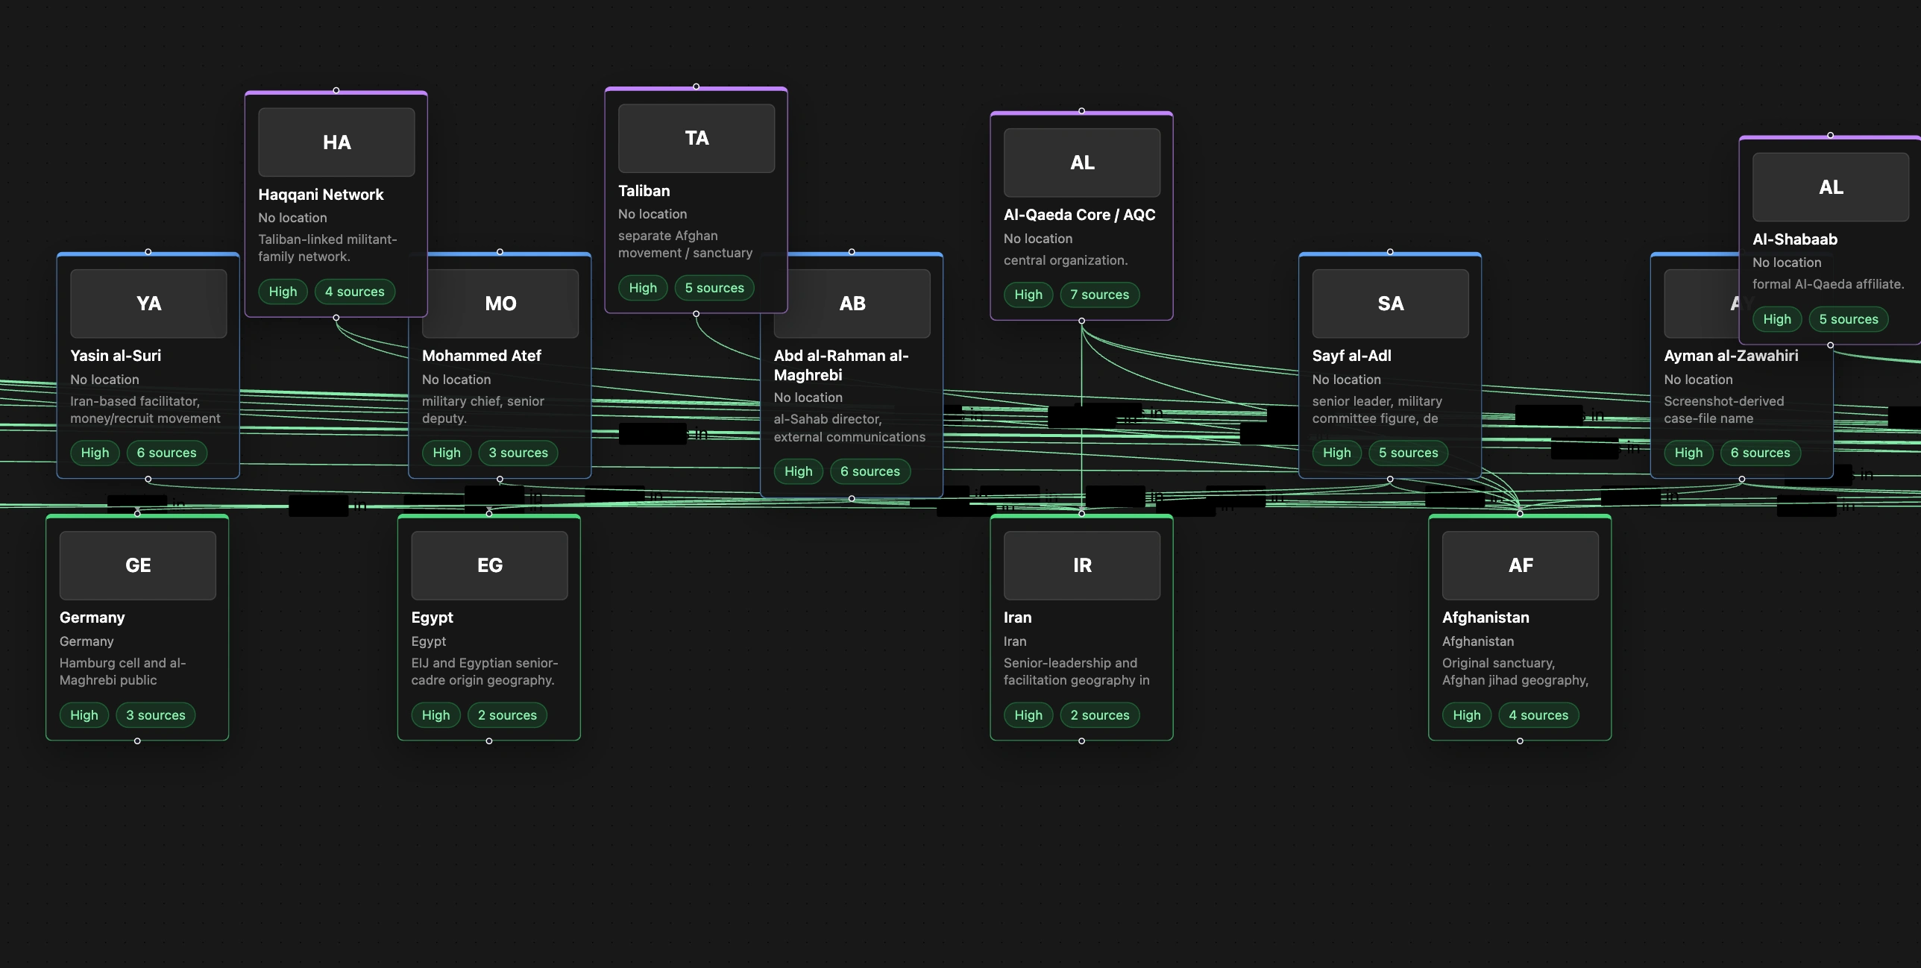Click the High badge on Germany card
This screenshot has width=1921, height=968.
(84, 715)
